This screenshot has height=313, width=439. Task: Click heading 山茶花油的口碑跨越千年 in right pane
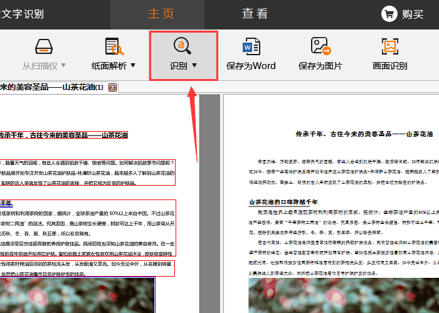point(283,202)
